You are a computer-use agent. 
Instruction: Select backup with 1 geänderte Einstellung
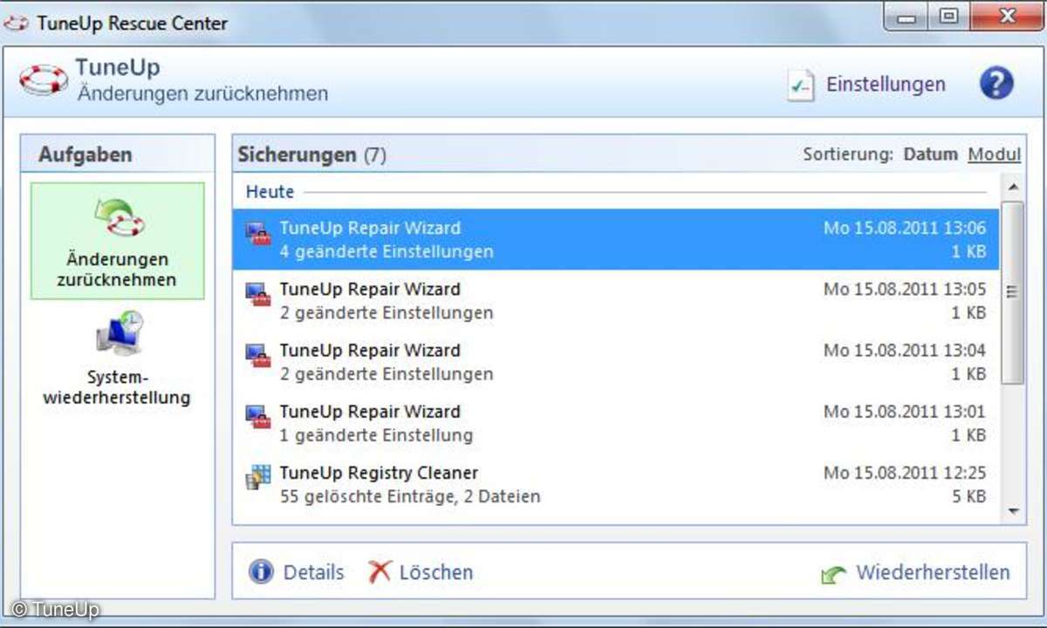pos(616,422)
